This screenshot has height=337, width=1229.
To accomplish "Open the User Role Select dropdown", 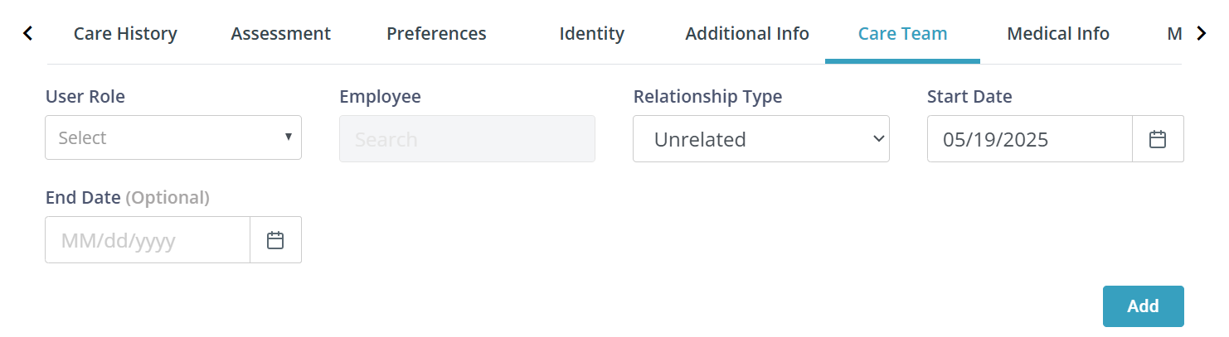I will tap(173, 137).
